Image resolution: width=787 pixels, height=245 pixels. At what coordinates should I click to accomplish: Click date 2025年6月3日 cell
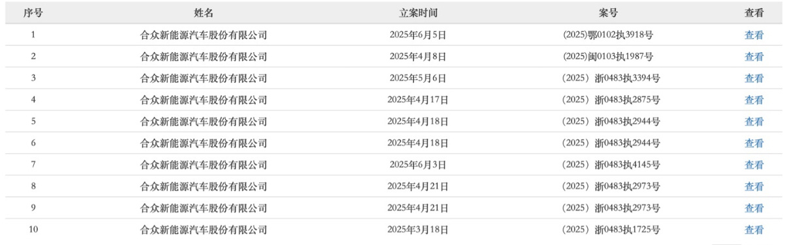click(x=418, y=164)
